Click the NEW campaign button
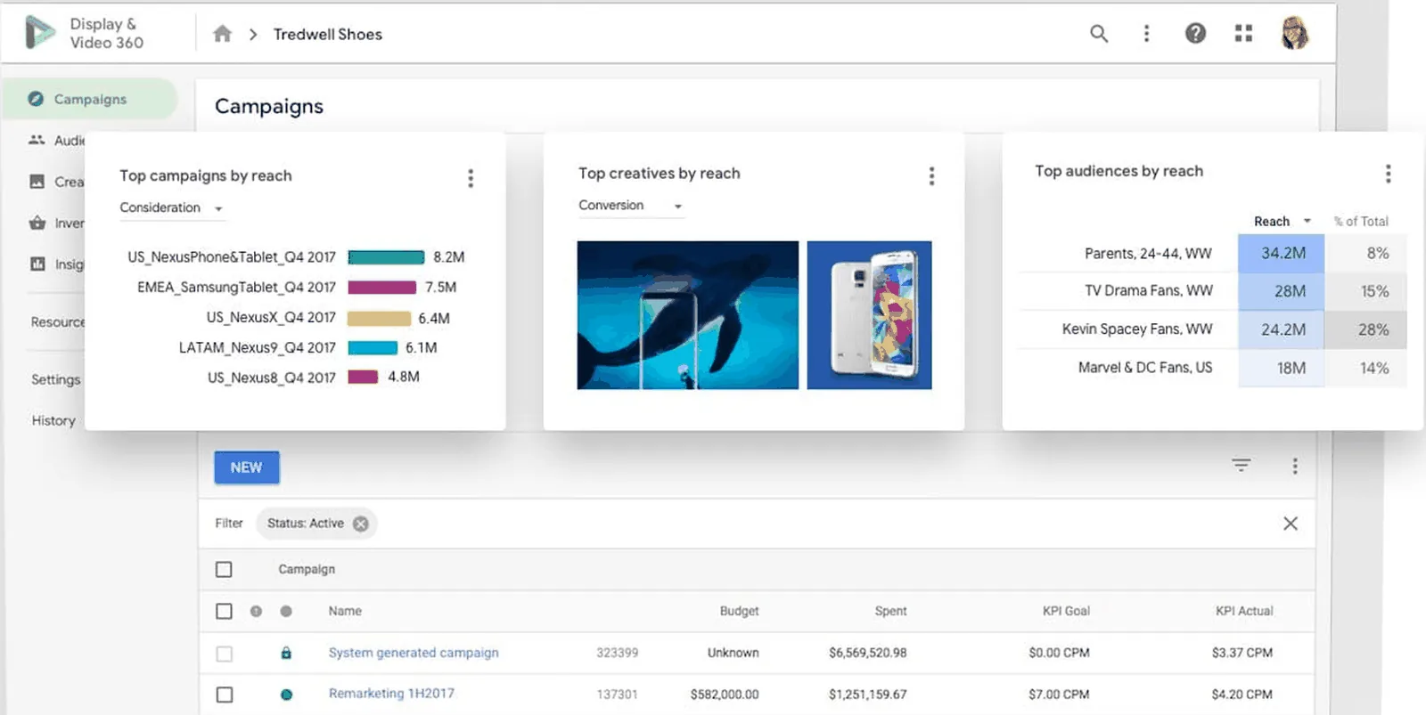This screenshot has height=715, width=1426. point(247,467)
